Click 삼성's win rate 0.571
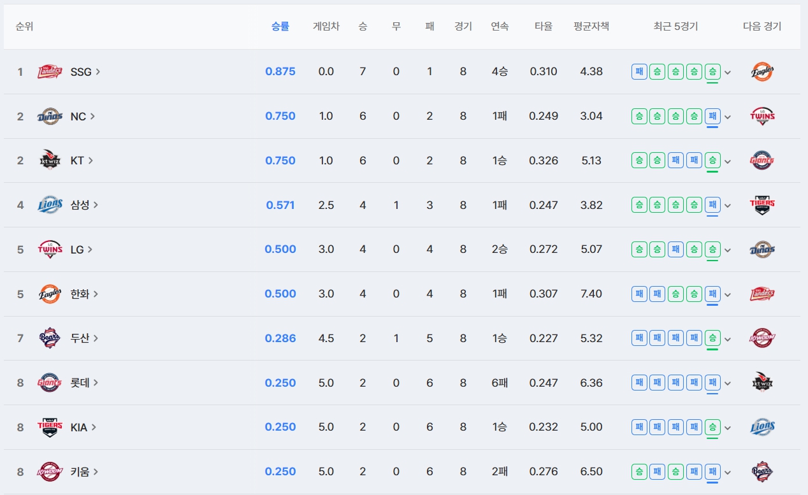 [280, 205]
